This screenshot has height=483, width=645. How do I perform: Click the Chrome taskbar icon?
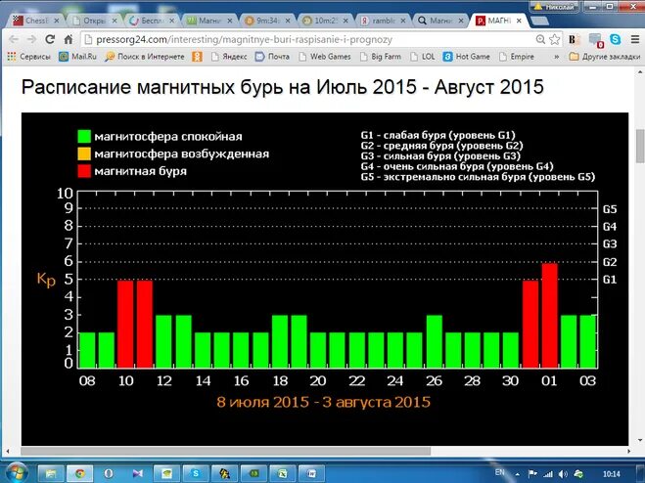pos(79,473)
